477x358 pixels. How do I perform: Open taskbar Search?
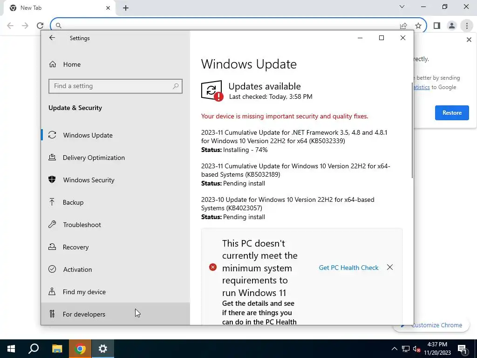tap(34, 349)
